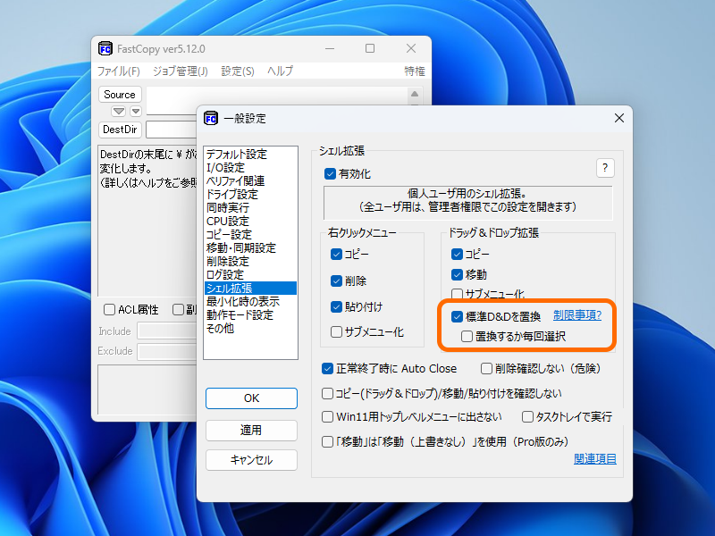Select 最小化時の表示 in settings list
The height and width of the screenshot is (536, 715).
[x=250, y=301]
